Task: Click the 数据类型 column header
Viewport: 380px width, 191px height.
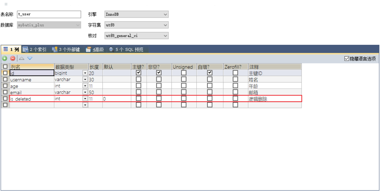Action: [71, 67]
